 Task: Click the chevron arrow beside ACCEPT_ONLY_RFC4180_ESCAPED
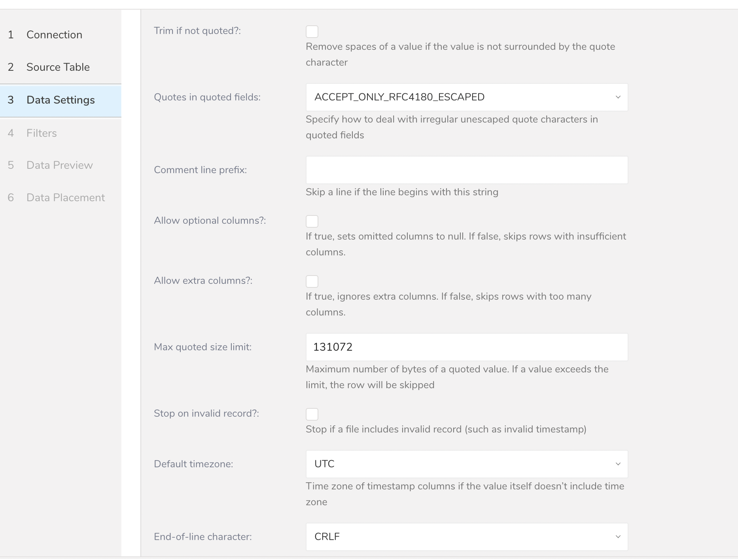point(618,97)
